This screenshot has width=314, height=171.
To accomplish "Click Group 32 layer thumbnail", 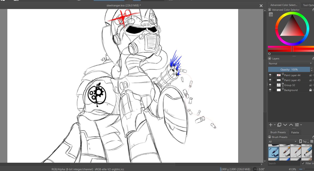I will point(279,85).
